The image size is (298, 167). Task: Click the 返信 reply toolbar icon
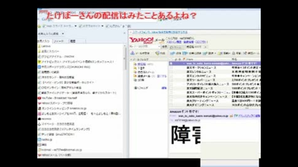tap(172, 53)
